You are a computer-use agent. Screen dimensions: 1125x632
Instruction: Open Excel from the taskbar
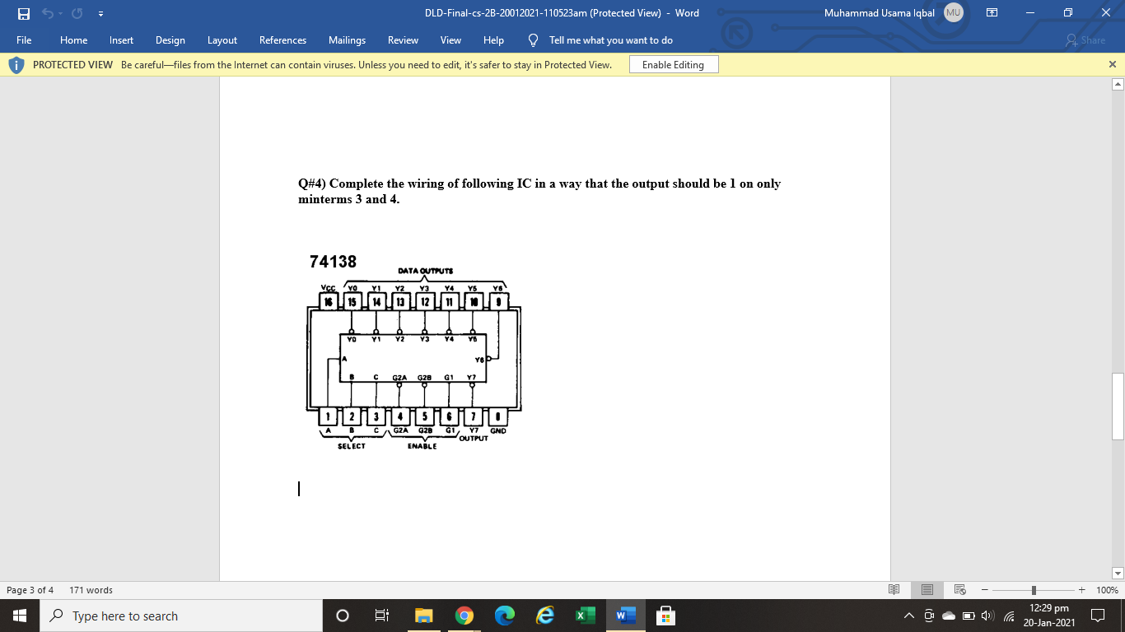(x=585, y=615)
